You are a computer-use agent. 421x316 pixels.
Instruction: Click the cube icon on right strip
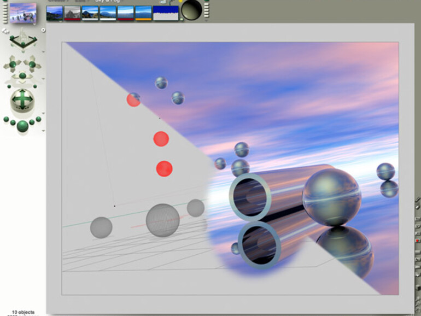[418, 288]
